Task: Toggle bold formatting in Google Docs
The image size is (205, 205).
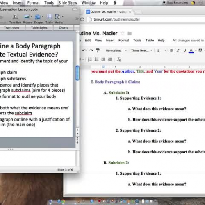Action: tap(171, 50)
